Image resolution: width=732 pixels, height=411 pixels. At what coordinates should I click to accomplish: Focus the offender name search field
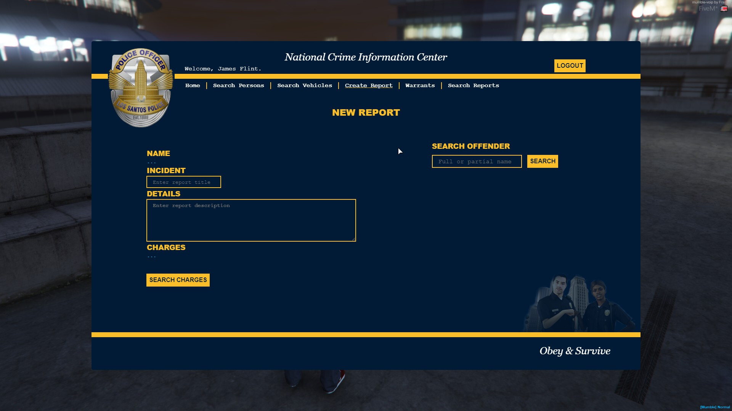(x=476, y=161)
